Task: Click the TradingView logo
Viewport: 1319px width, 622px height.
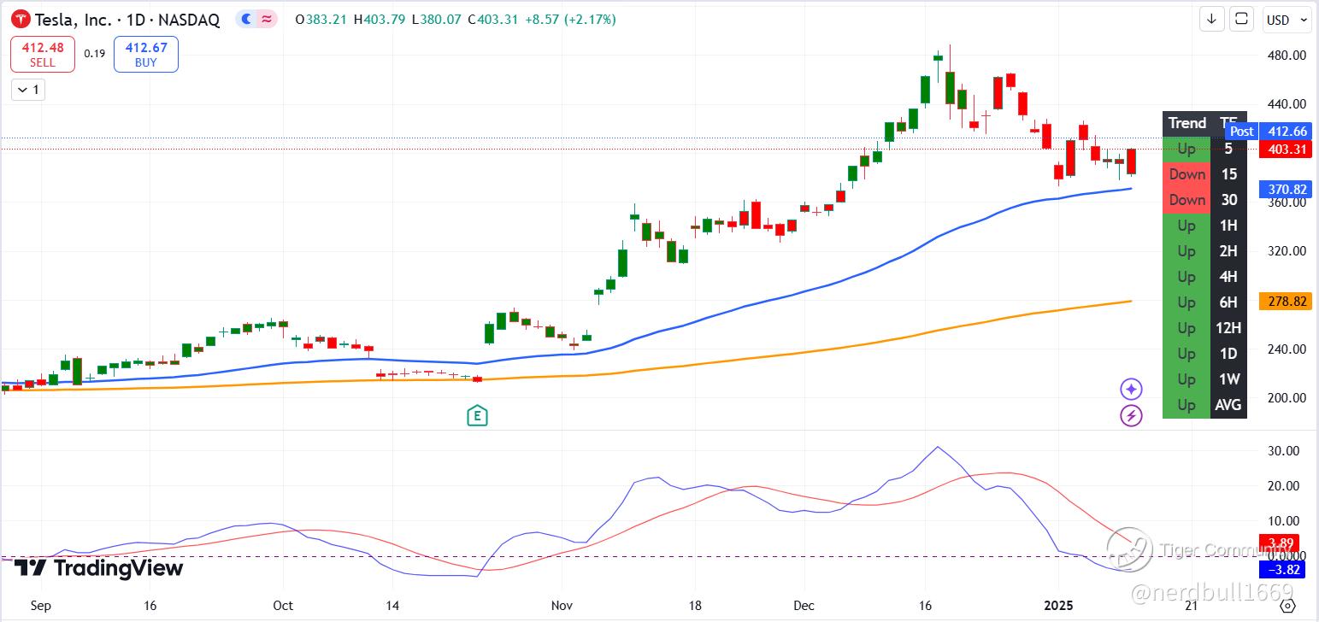Action: [x=99, y=568]
